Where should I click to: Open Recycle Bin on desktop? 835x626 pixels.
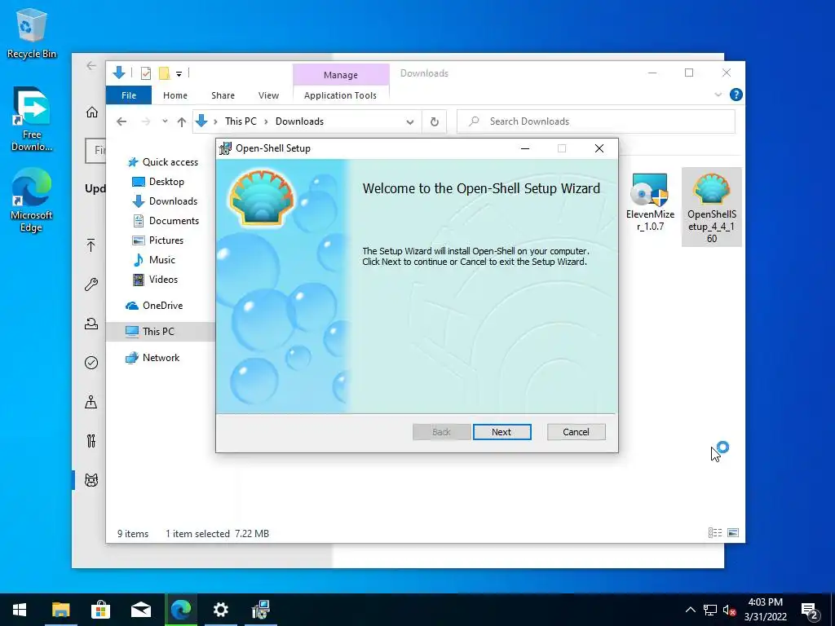click(x=32, y=34)
